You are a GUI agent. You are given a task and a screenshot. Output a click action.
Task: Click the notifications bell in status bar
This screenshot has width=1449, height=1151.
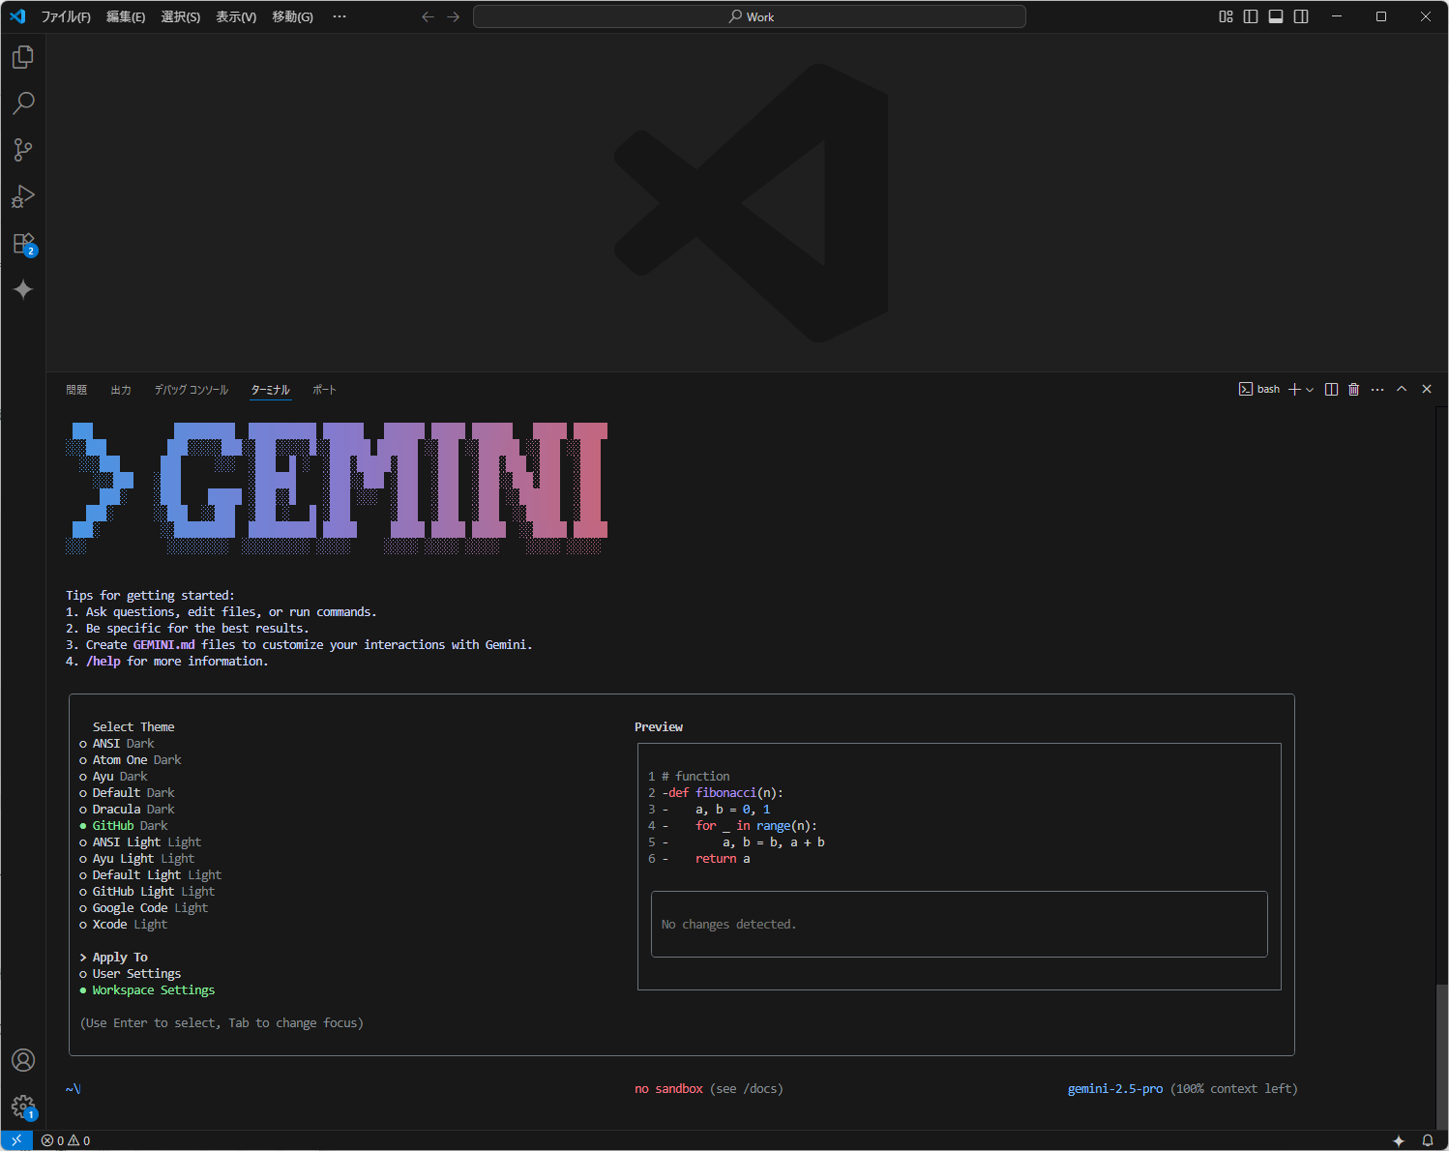(x=1428, y=1139)
